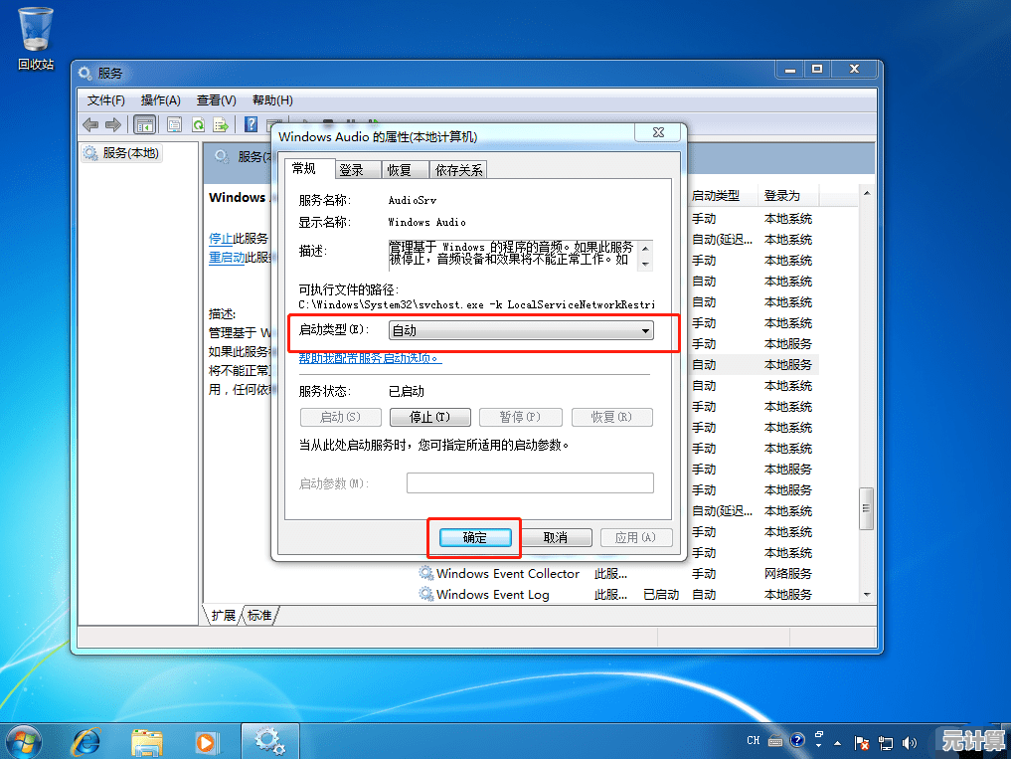Open Windows Media Player from taskbar
The image size is (1011, 759).
[206, 741]
